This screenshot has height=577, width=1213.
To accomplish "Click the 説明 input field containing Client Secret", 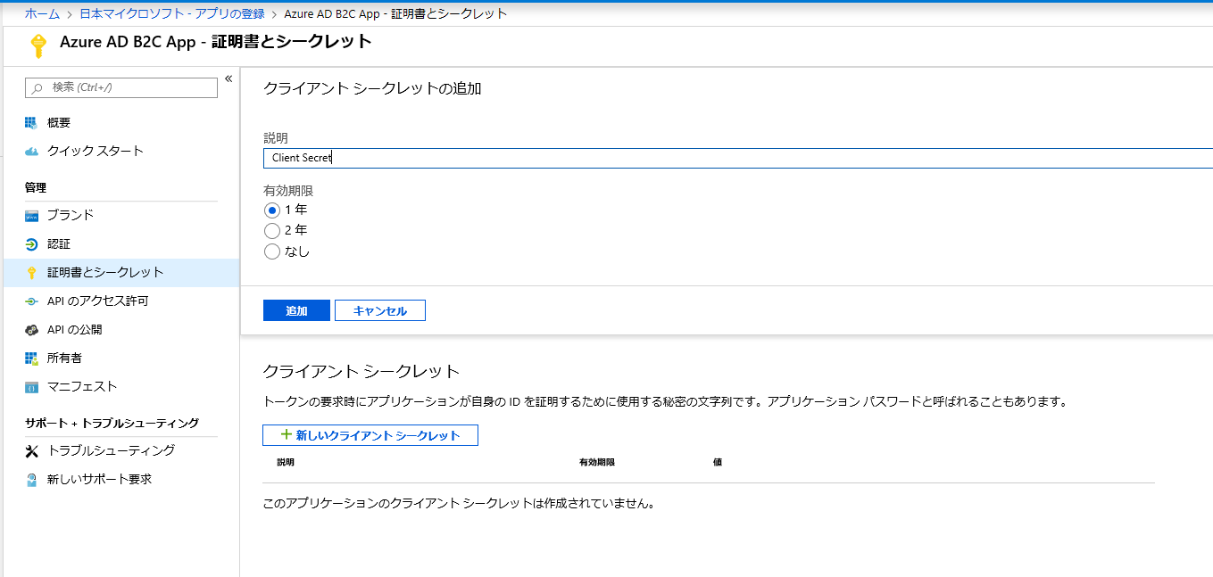I will (x=738, y=158).
